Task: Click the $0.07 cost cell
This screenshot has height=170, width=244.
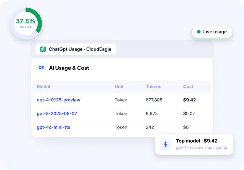Action: pyautogui.click(x=189, y=113)
